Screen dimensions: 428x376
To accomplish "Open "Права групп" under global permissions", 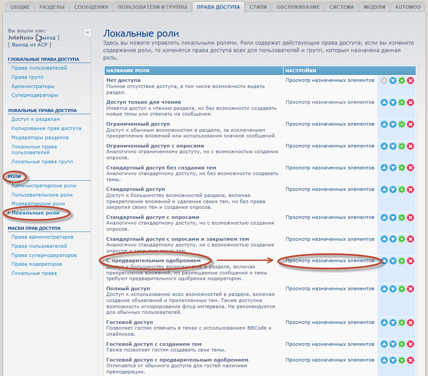I will [27, 77].
